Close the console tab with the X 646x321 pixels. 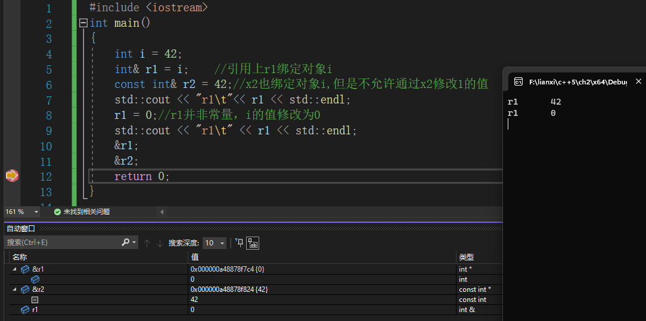click(638, 81)
